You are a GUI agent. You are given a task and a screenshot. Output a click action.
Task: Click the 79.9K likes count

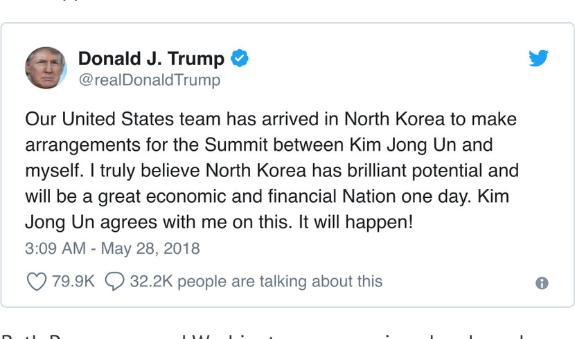tap(73, 282)
